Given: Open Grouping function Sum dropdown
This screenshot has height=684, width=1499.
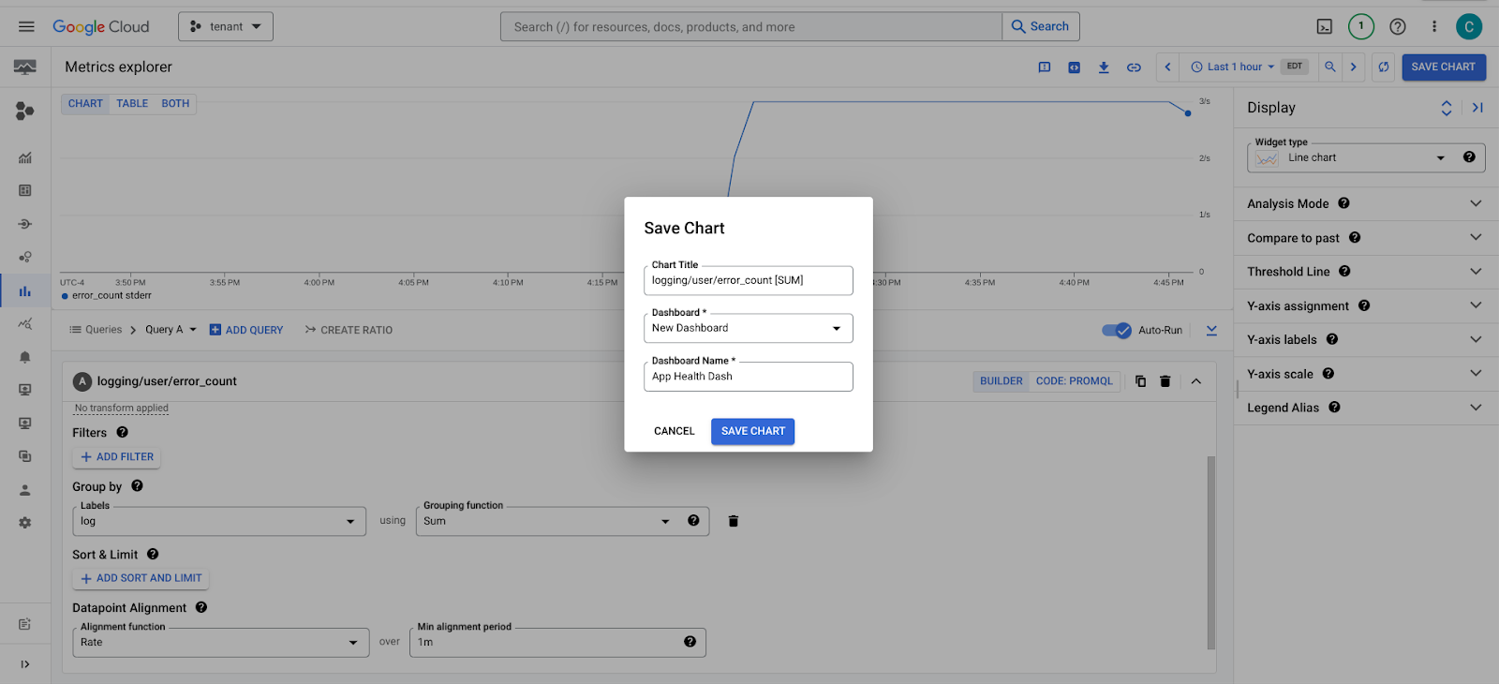Looking at the screenshot, I should [548, 521].
